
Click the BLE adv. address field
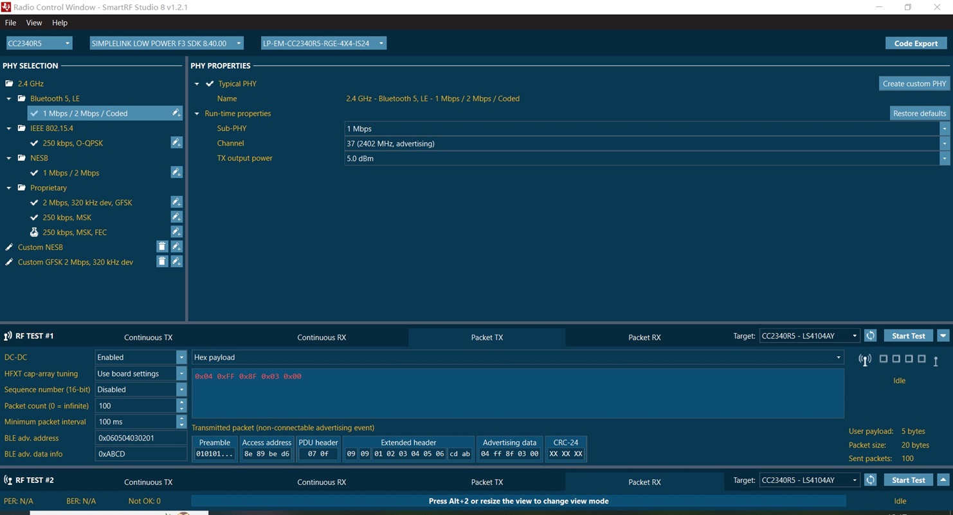141,438
